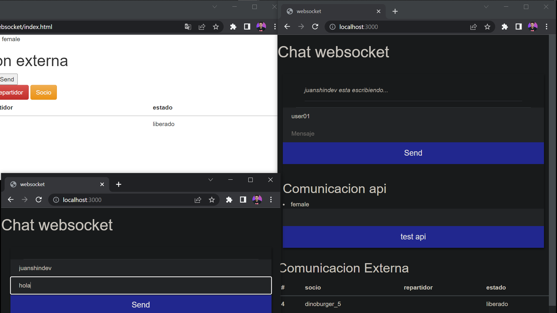Click blue Send button in right window
The height and width of the screenshot is (313, 557).
tap(413, 153)
